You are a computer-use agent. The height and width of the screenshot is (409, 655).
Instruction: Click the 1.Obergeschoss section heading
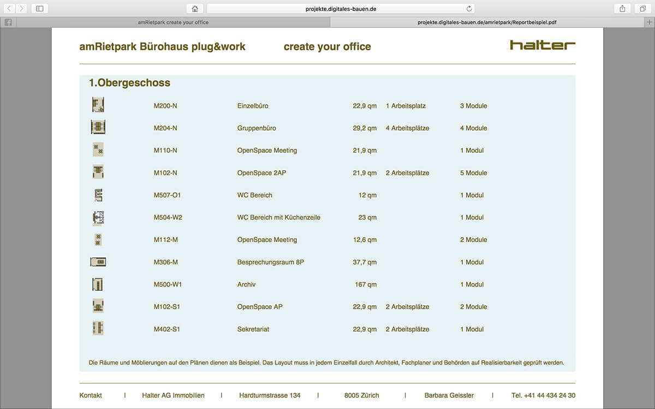(x=129, y=83)
